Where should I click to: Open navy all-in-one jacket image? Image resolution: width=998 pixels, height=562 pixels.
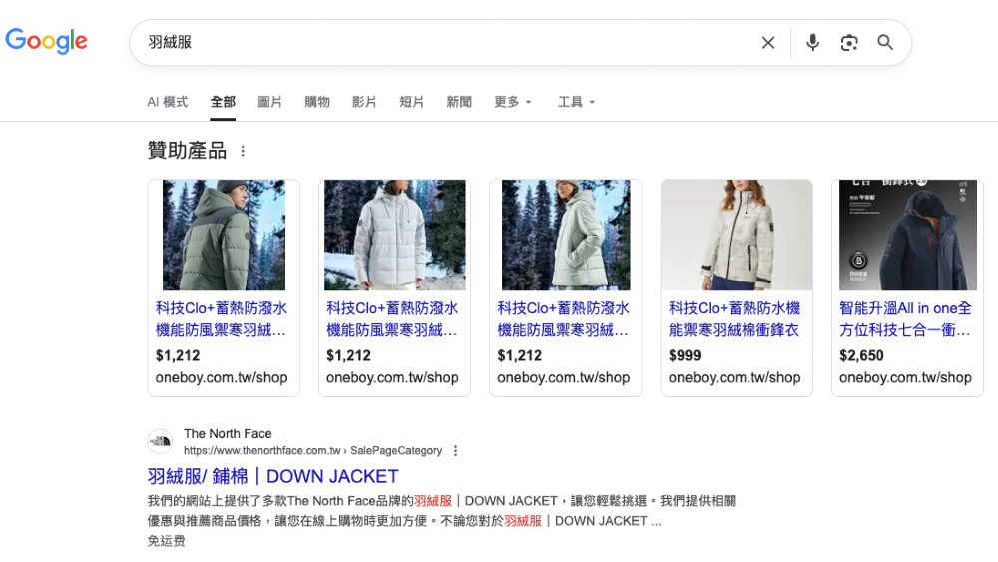tap(907, 235)
